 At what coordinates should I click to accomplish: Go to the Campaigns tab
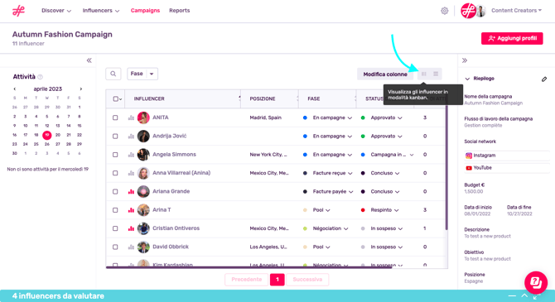pyautogui.click(x=145, y=11)
